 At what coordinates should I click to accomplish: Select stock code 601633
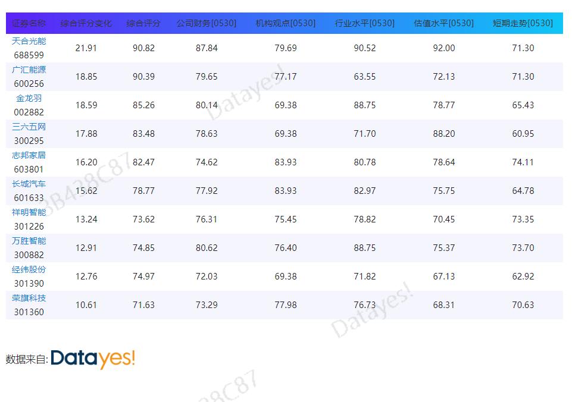pyautogui.click(x=29, y=198)
